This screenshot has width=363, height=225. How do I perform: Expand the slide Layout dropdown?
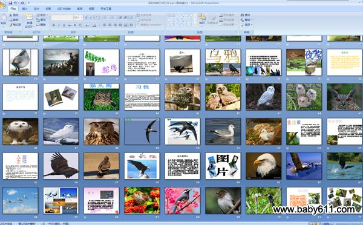[x=42, y=15]
